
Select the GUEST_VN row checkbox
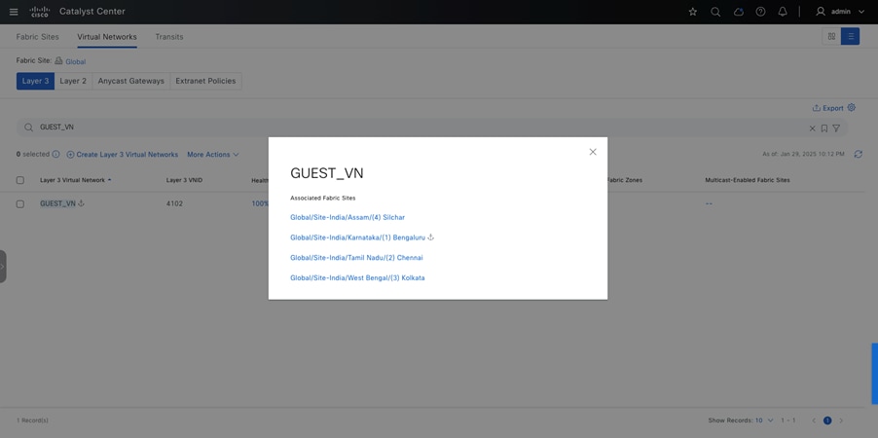tap(20, 203)
